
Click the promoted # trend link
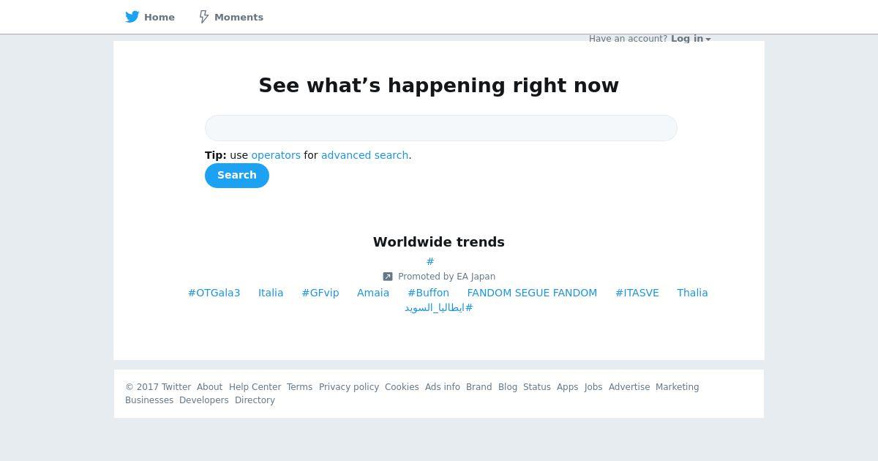pos(430,262)
